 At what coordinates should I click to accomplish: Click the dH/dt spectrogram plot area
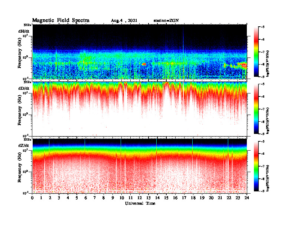tap(140, 52)
